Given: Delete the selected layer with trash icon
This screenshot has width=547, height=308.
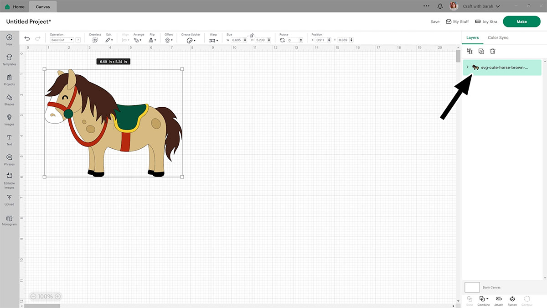Looking at the screenshot, I should (493, 52).
